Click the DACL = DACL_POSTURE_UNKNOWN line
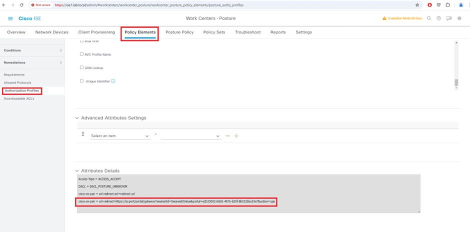Screen dimensions: 470x232 tap(102, 186)
